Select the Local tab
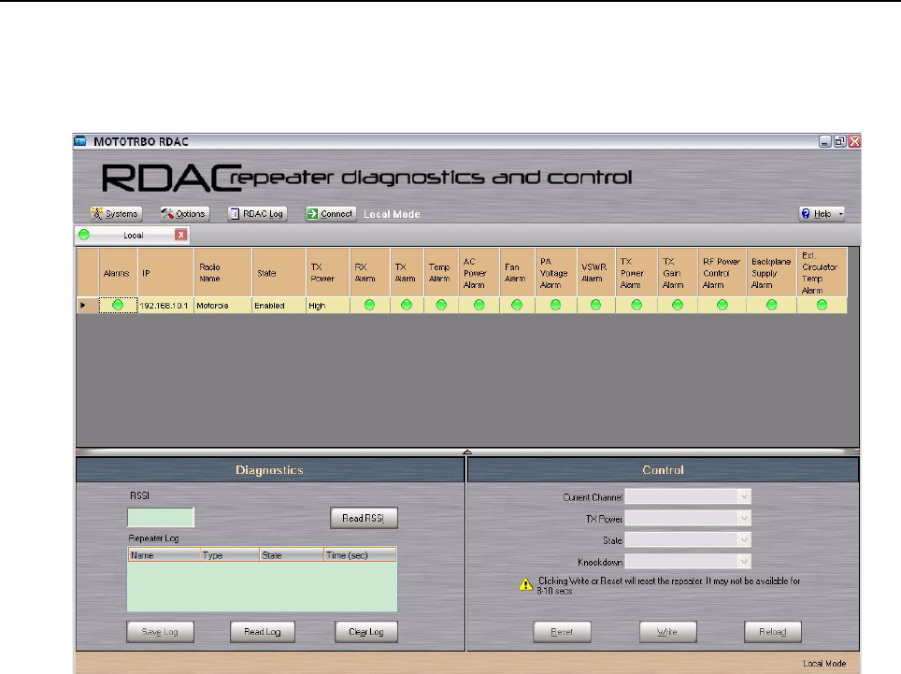This screenshot has height=674, width=901. (x=132, y=235)
